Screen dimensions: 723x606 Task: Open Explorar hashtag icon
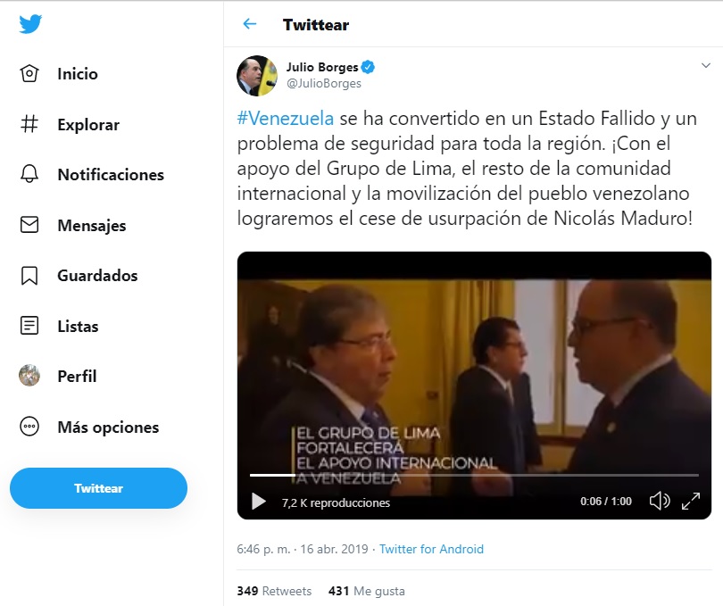[x=29, y=124]
